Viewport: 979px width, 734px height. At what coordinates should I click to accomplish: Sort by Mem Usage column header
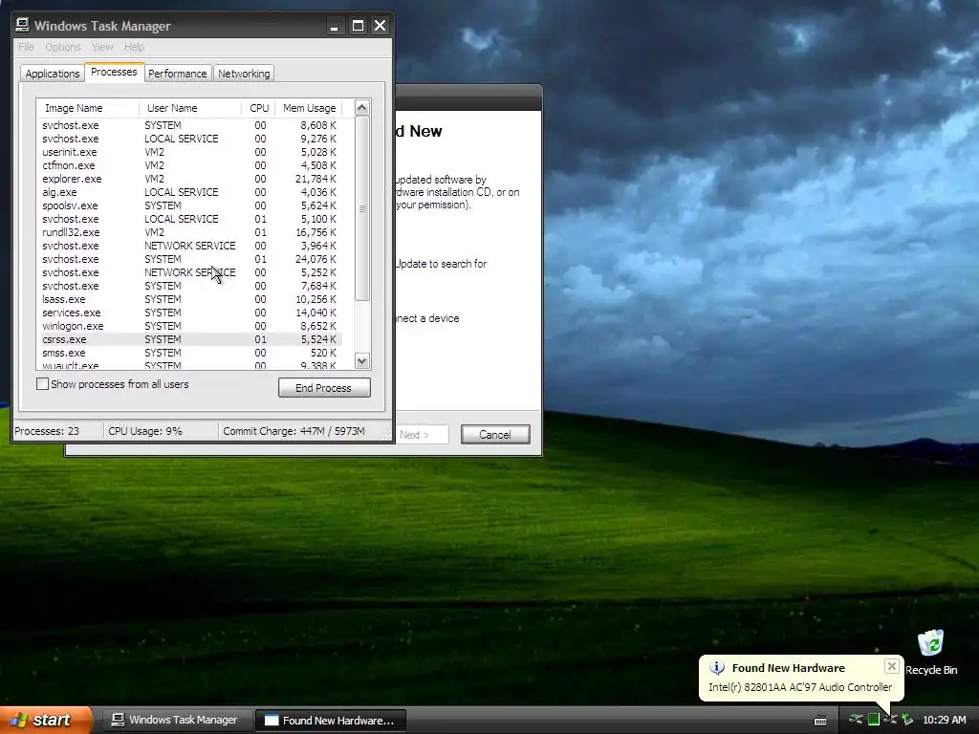[x=309, y=108]
